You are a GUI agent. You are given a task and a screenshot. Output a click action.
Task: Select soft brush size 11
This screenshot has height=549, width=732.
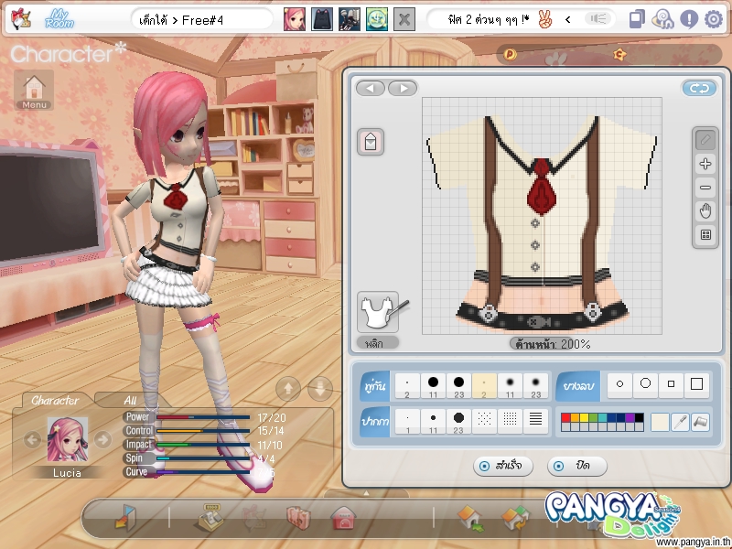coord(510,386)
